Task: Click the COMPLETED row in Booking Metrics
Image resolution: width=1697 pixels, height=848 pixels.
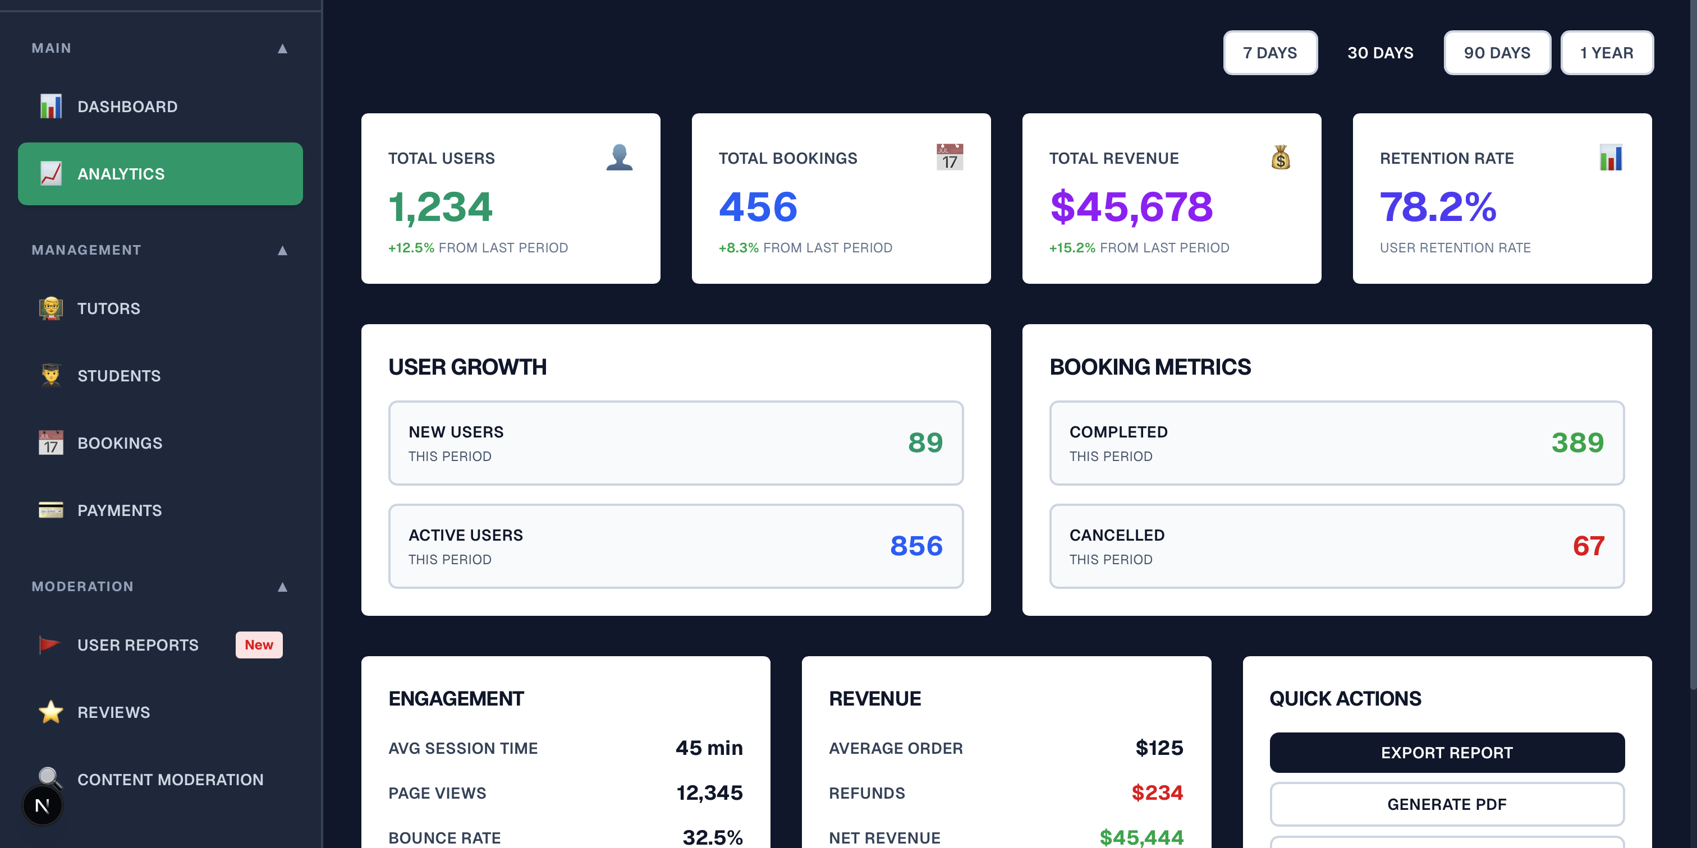Action: pos(1337,443)
